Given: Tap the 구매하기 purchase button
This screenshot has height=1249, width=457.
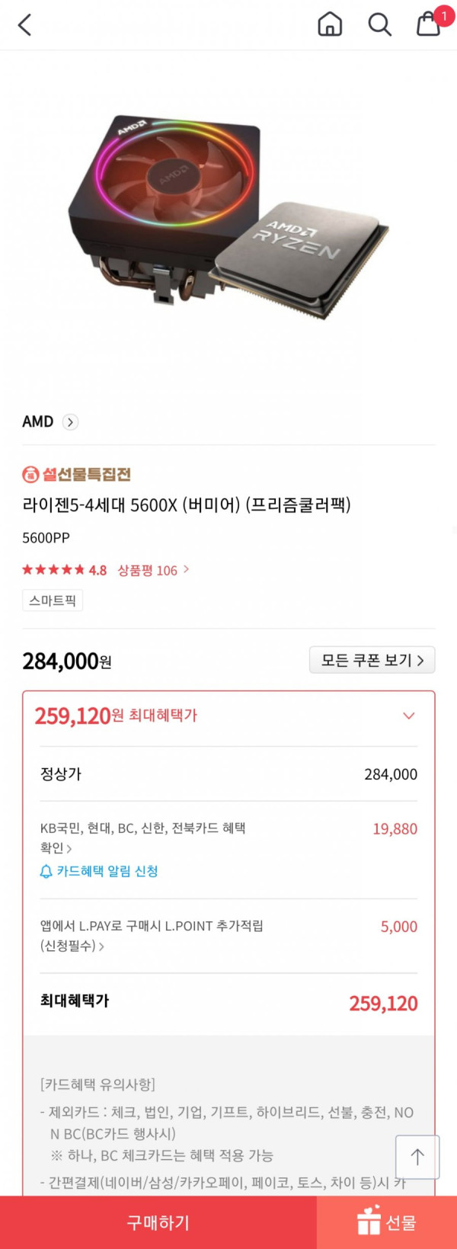Looking at the screenshot, I should [x=158, y=1222].
